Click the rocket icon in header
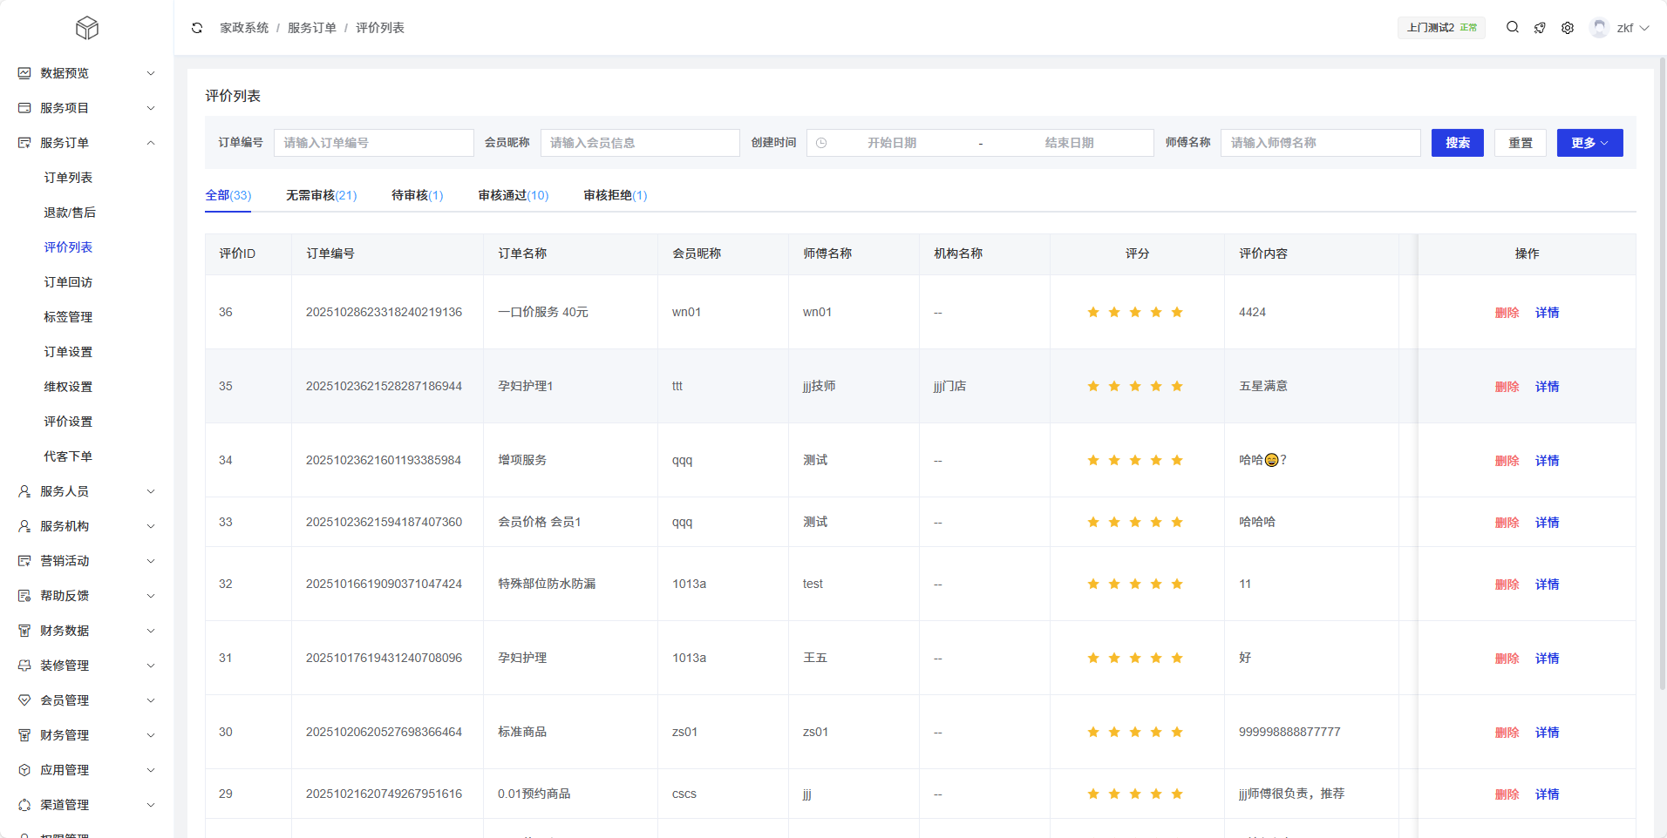 click(1540, 28)
